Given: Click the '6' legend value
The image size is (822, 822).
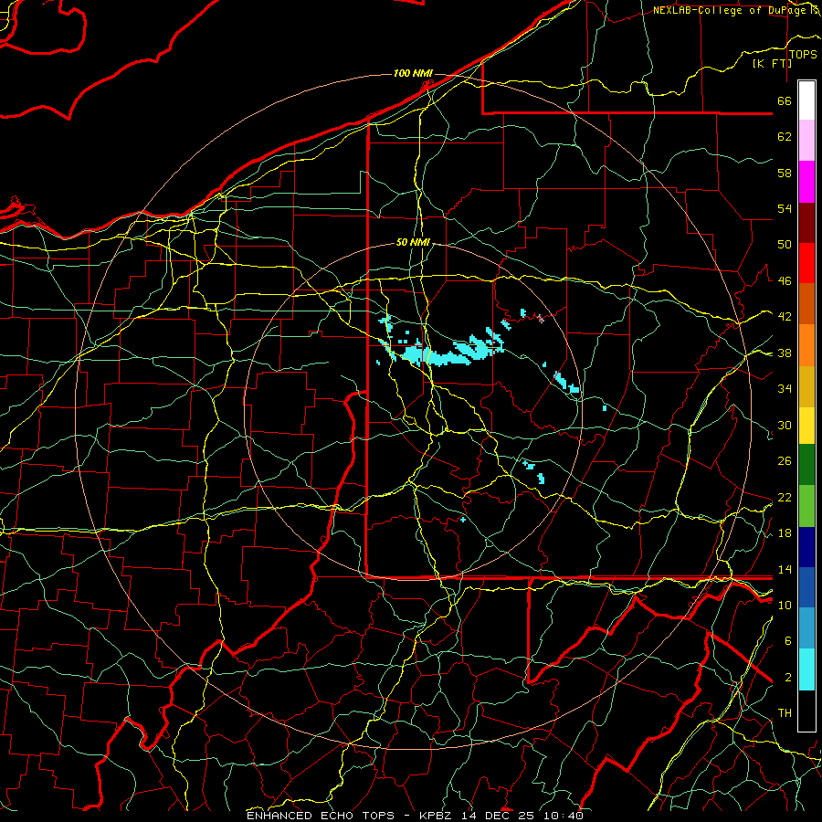Looking at the screenshot, I should [788, 641].
